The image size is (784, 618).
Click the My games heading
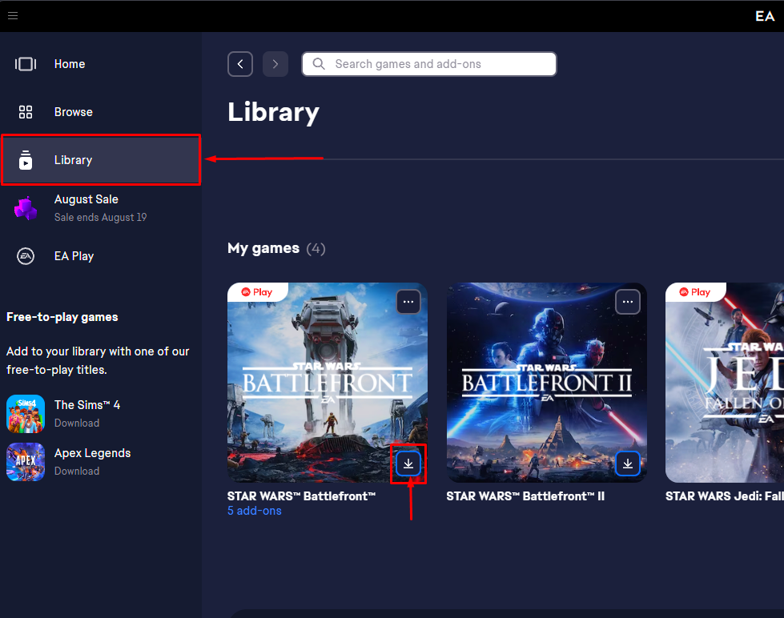coord(263,248)
